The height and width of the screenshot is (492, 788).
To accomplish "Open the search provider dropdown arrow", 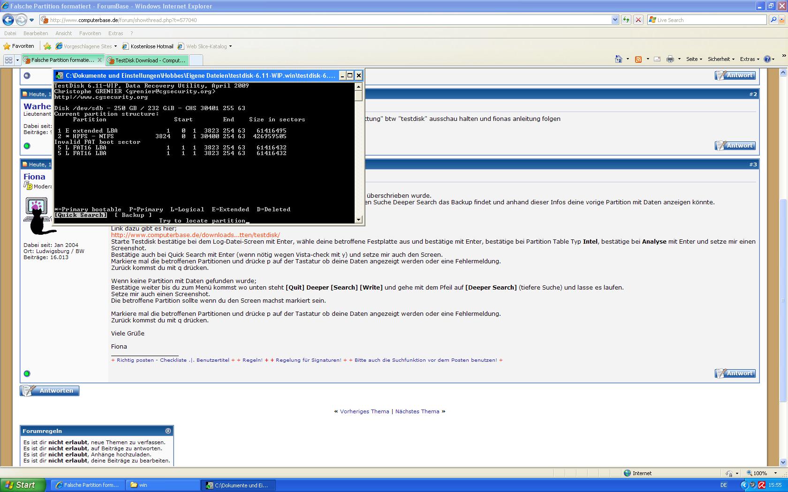I will click(x=781, y=20).
